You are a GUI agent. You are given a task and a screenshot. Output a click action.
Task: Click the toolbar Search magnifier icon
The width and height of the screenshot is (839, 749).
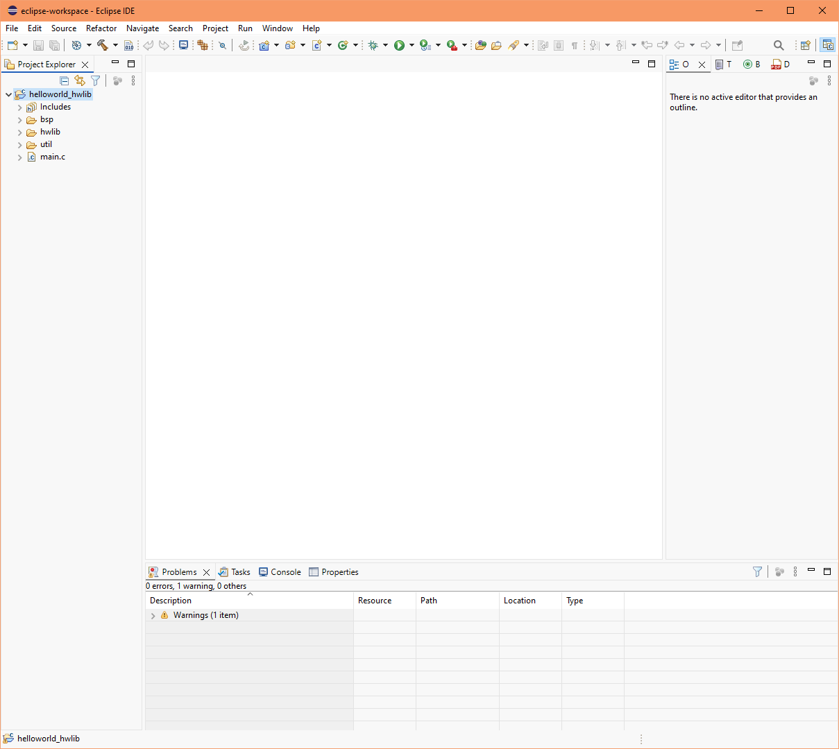point(779,45)
